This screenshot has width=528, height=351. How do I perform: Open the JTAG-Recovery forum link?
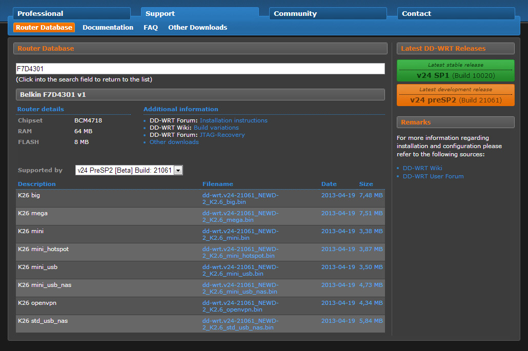coord(222,135)
